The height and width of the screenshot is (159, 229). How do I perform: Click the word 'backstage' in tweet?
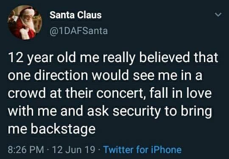point(63,129)
